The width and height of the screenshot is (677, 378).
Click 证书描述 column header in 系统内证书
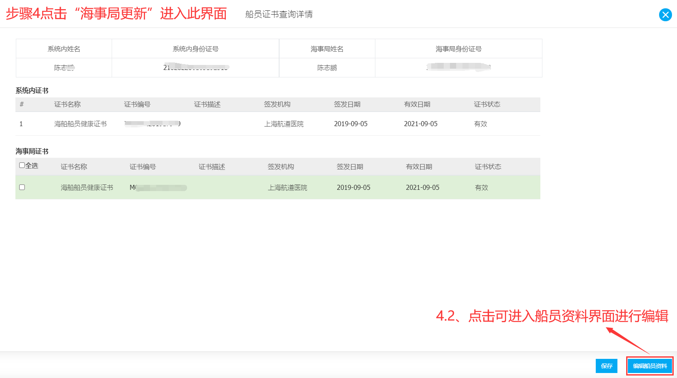coord(207,104)
